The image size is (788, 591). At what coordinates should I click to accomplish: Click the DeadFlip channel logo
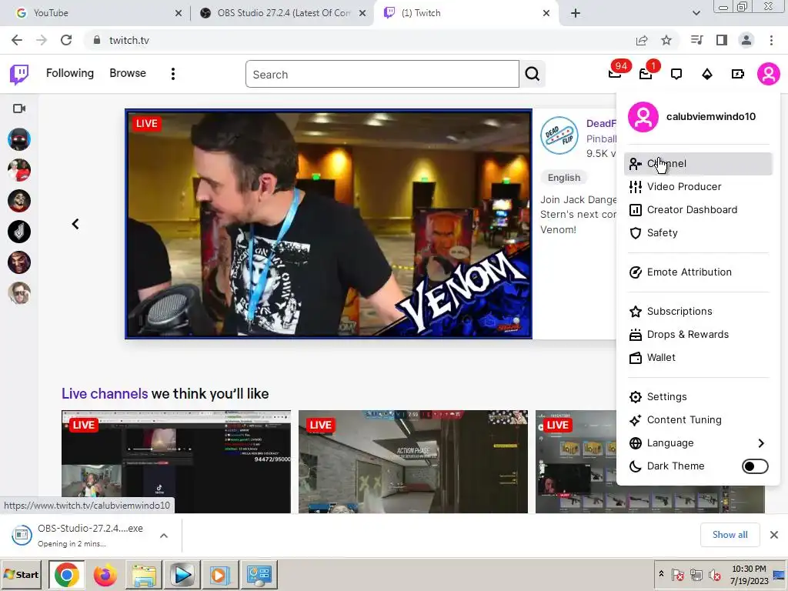[559, 135]
